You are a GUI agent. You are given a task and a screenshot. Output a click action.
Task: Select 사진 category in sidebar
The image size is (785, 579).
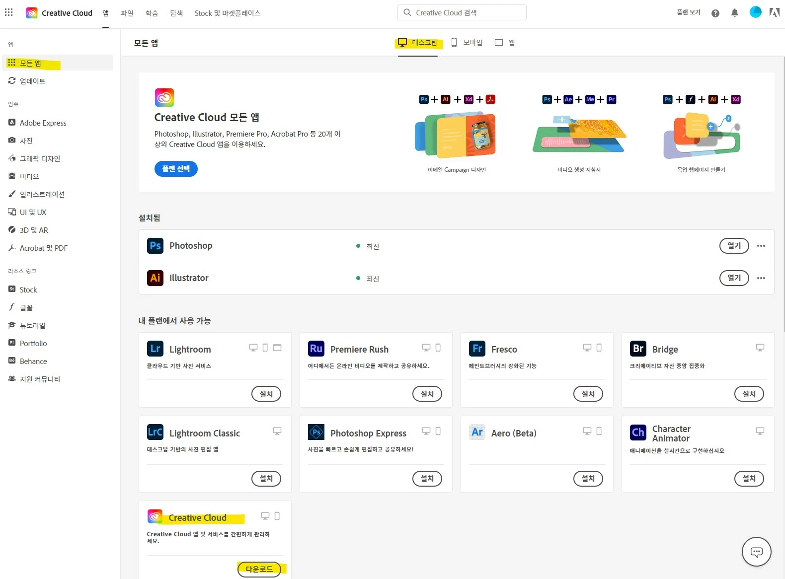tap(20, 141)
